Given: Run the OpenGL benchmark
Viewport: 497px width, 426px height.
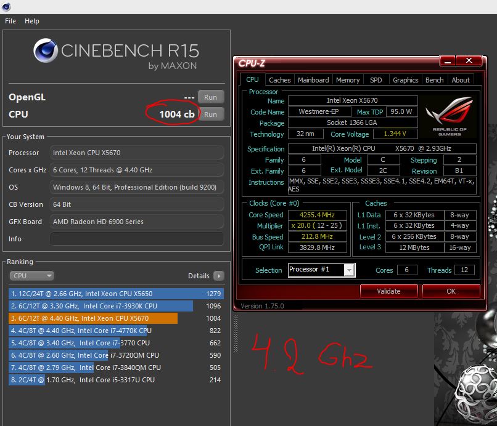Looking at the screenshot, I should 211,97.
